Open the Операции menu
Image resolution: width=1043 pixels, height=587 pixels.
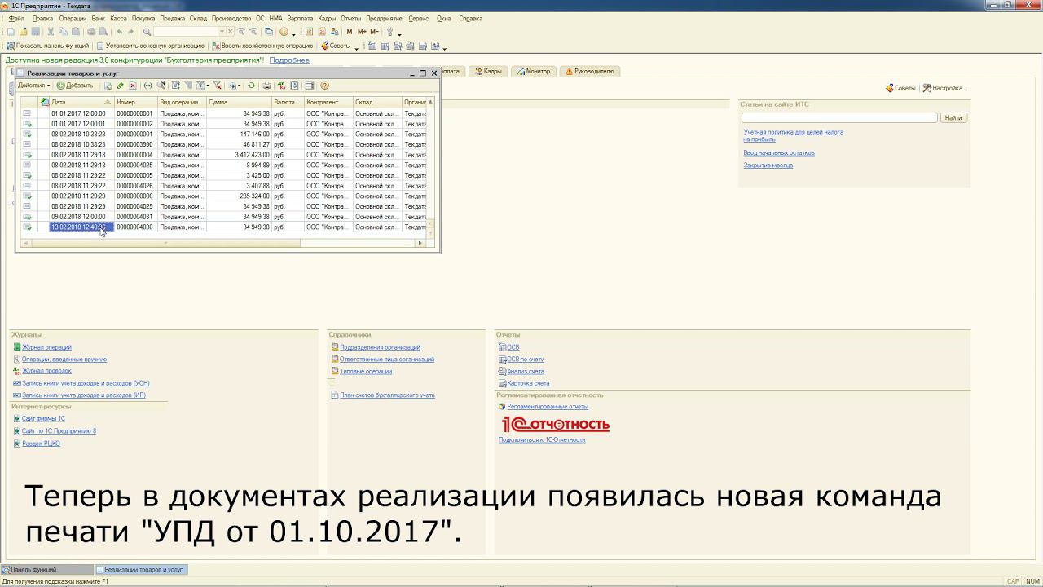pos(73,18)
